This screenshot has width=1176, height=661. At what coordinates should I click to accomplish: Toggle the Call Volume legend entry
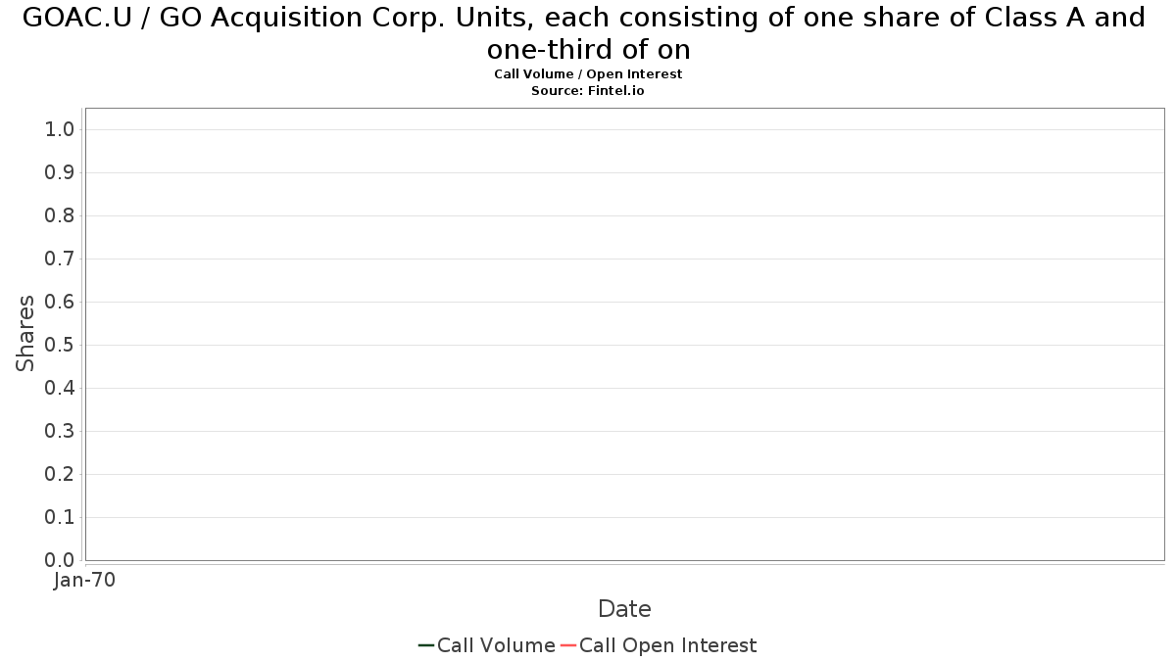point(487,645)
